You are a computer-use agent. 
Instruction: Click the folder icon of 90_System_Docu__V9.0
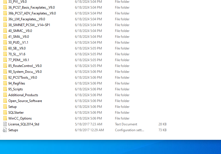point(5,71)
